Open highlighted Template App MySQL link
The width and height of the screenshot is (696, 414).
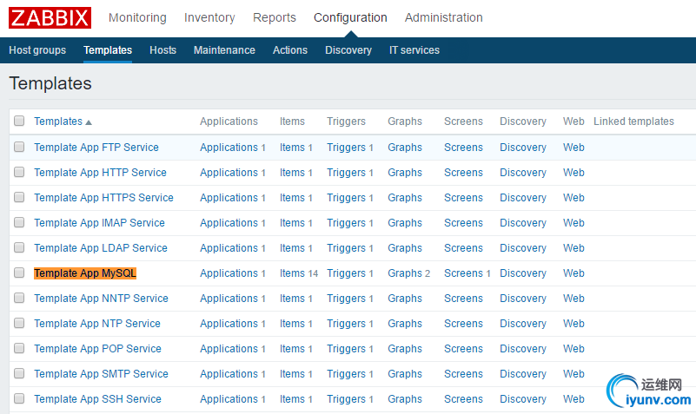click(85, 273)
